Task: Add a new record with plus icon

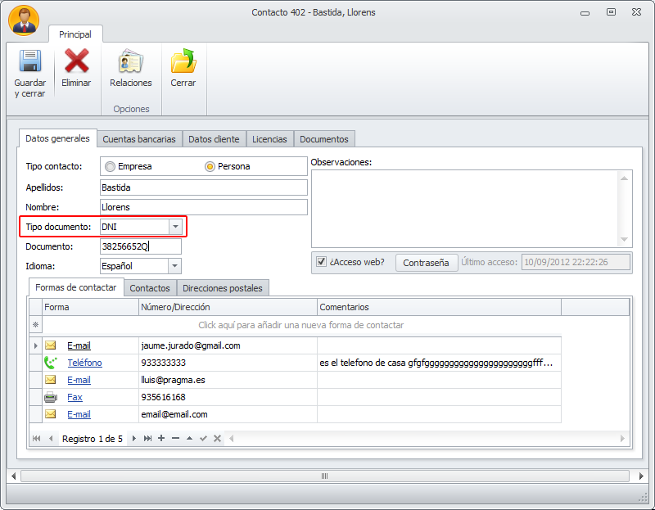Action: tap(161, 438)
